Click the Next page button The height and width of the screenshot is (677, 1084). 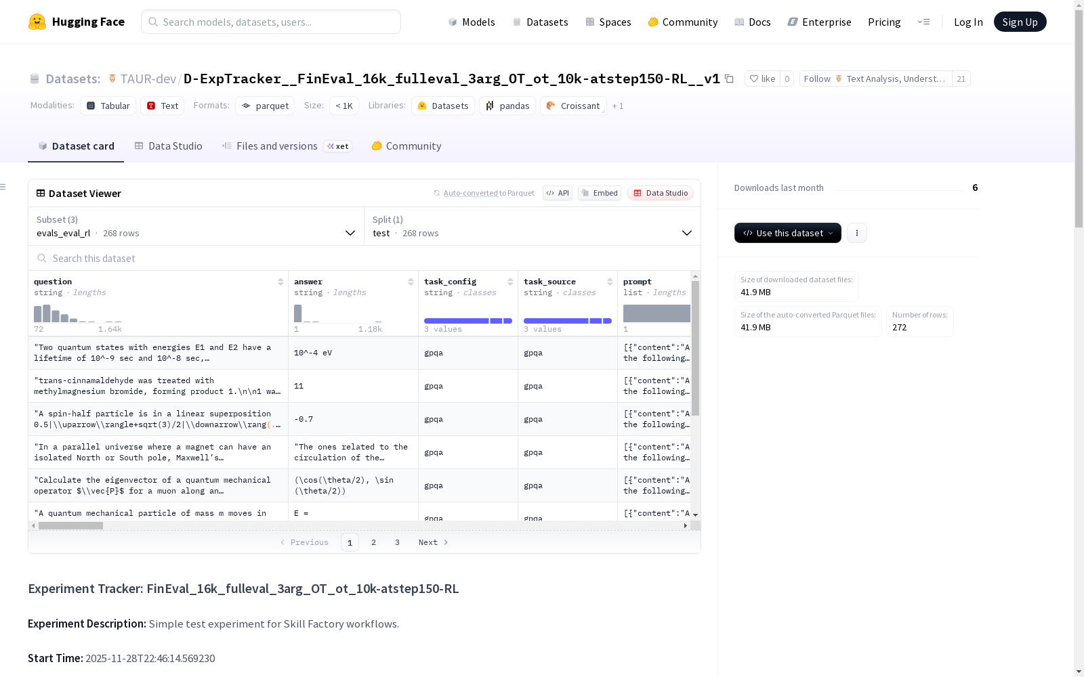point(434,542)
